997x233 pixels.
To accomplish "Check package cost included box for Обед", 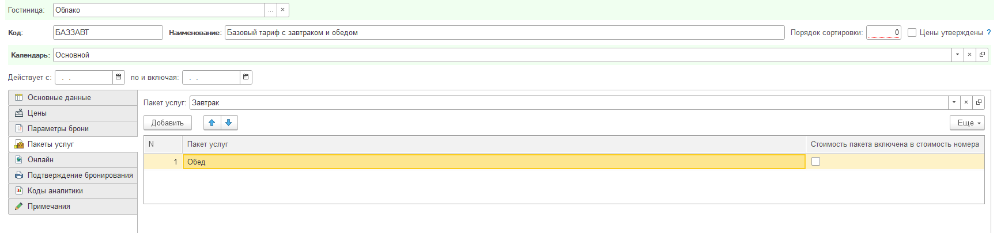I will tap(815, 162).
